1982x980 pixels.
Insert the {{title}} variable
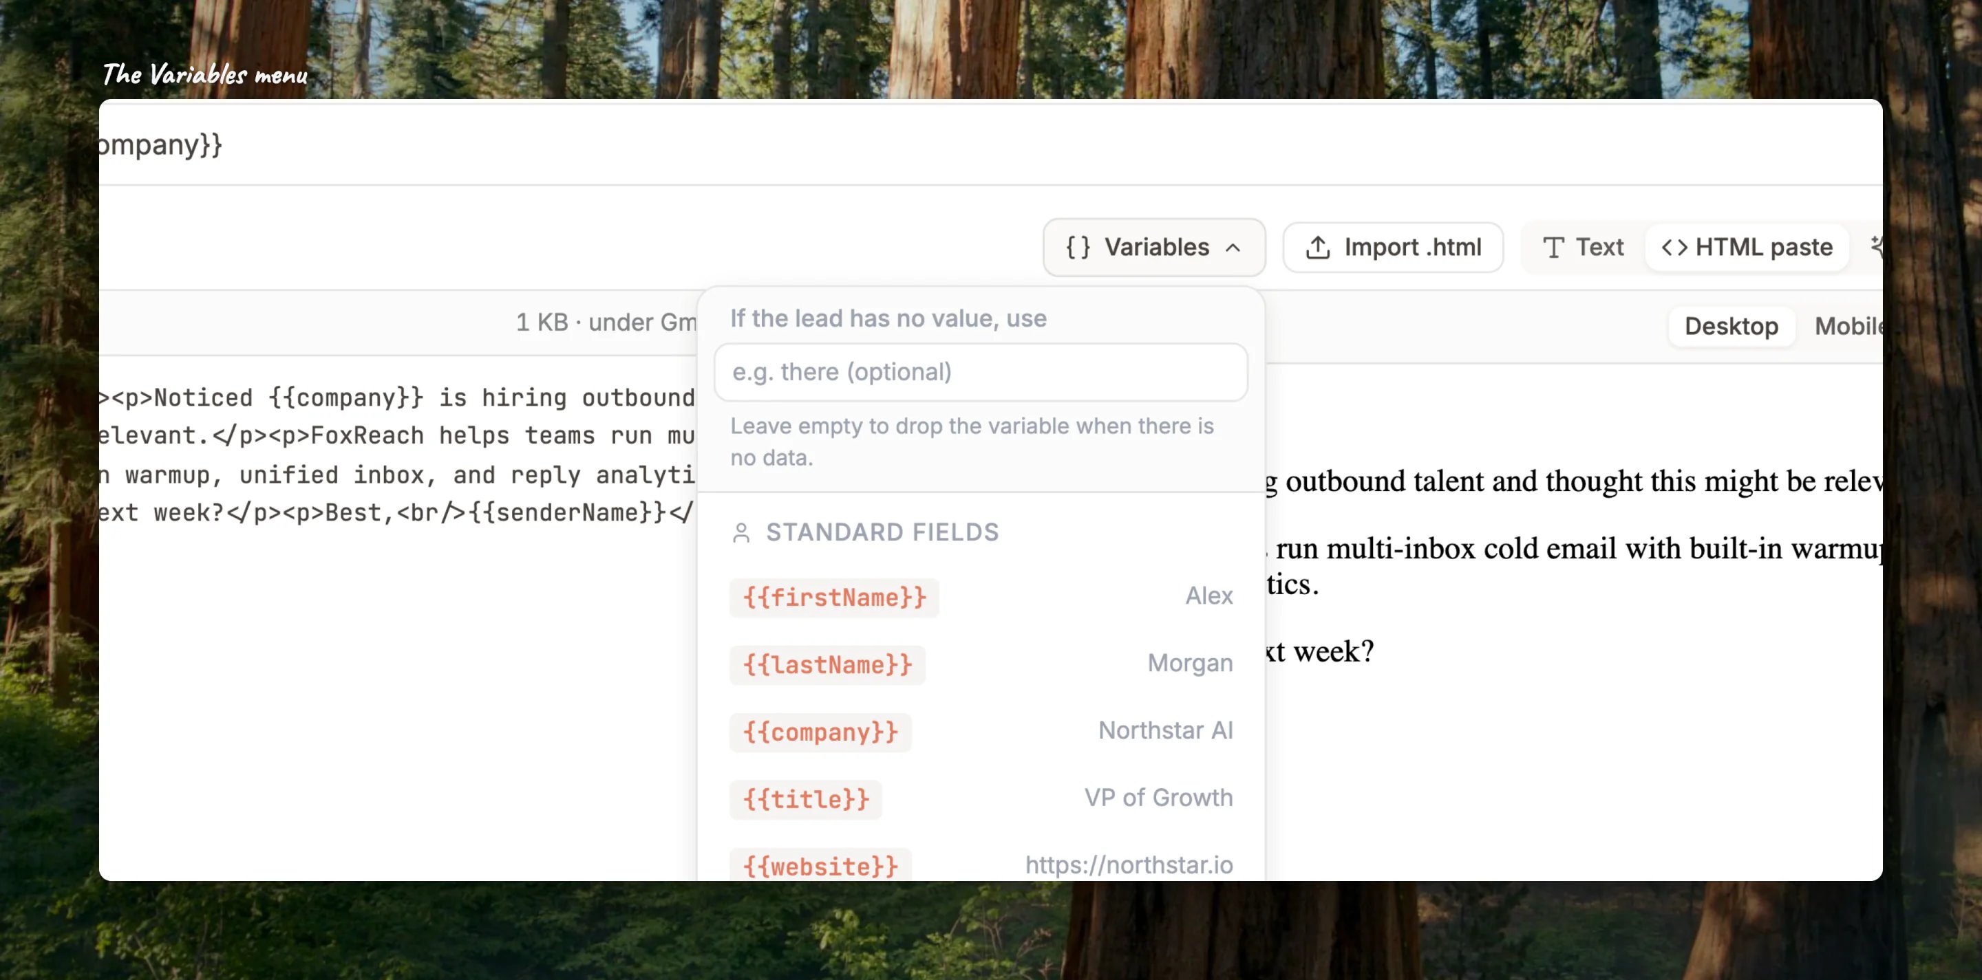coord(806,799)
